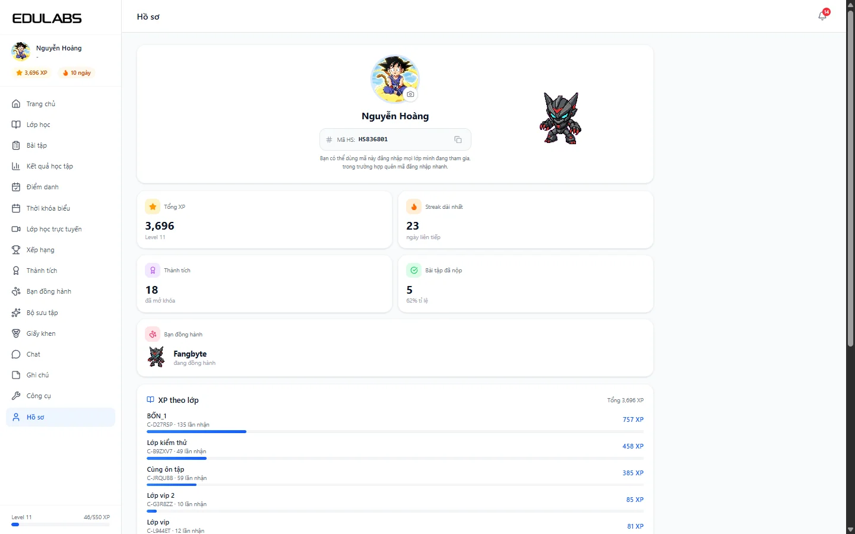Click the Fangbyte companion name

click(190, 354)
